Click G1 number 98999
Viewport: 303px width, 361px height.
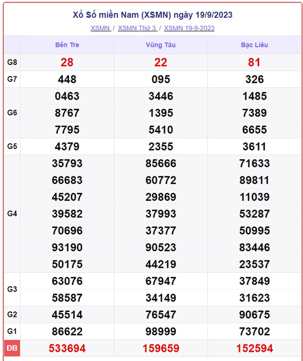click(x=161, y=331)
